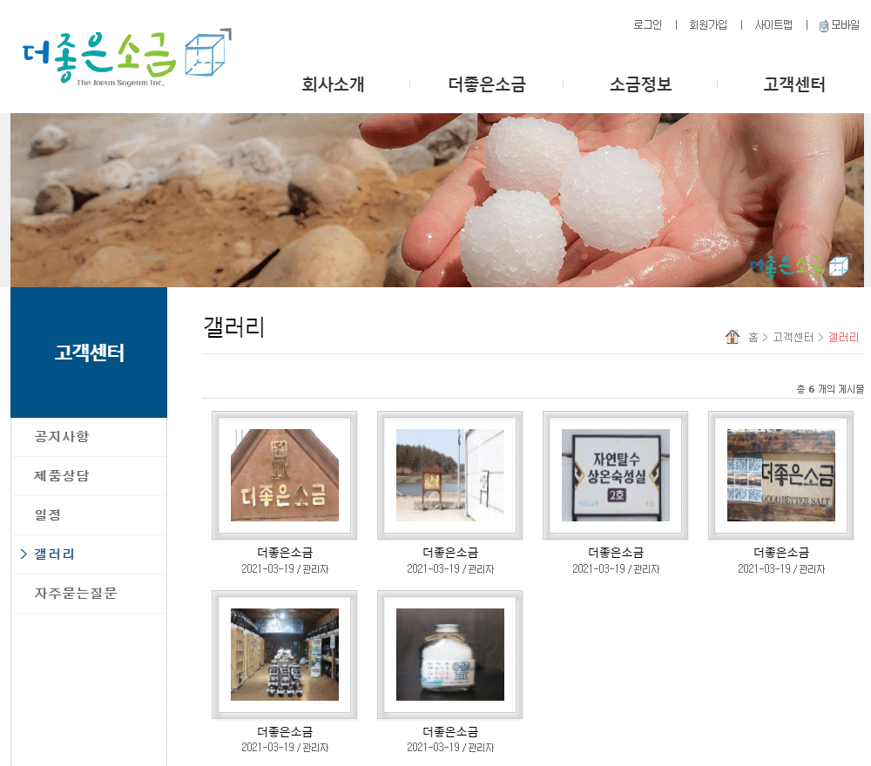Open the salt bottle gallery thumbnail
The image size is (871, 766).
coord(450,655)
